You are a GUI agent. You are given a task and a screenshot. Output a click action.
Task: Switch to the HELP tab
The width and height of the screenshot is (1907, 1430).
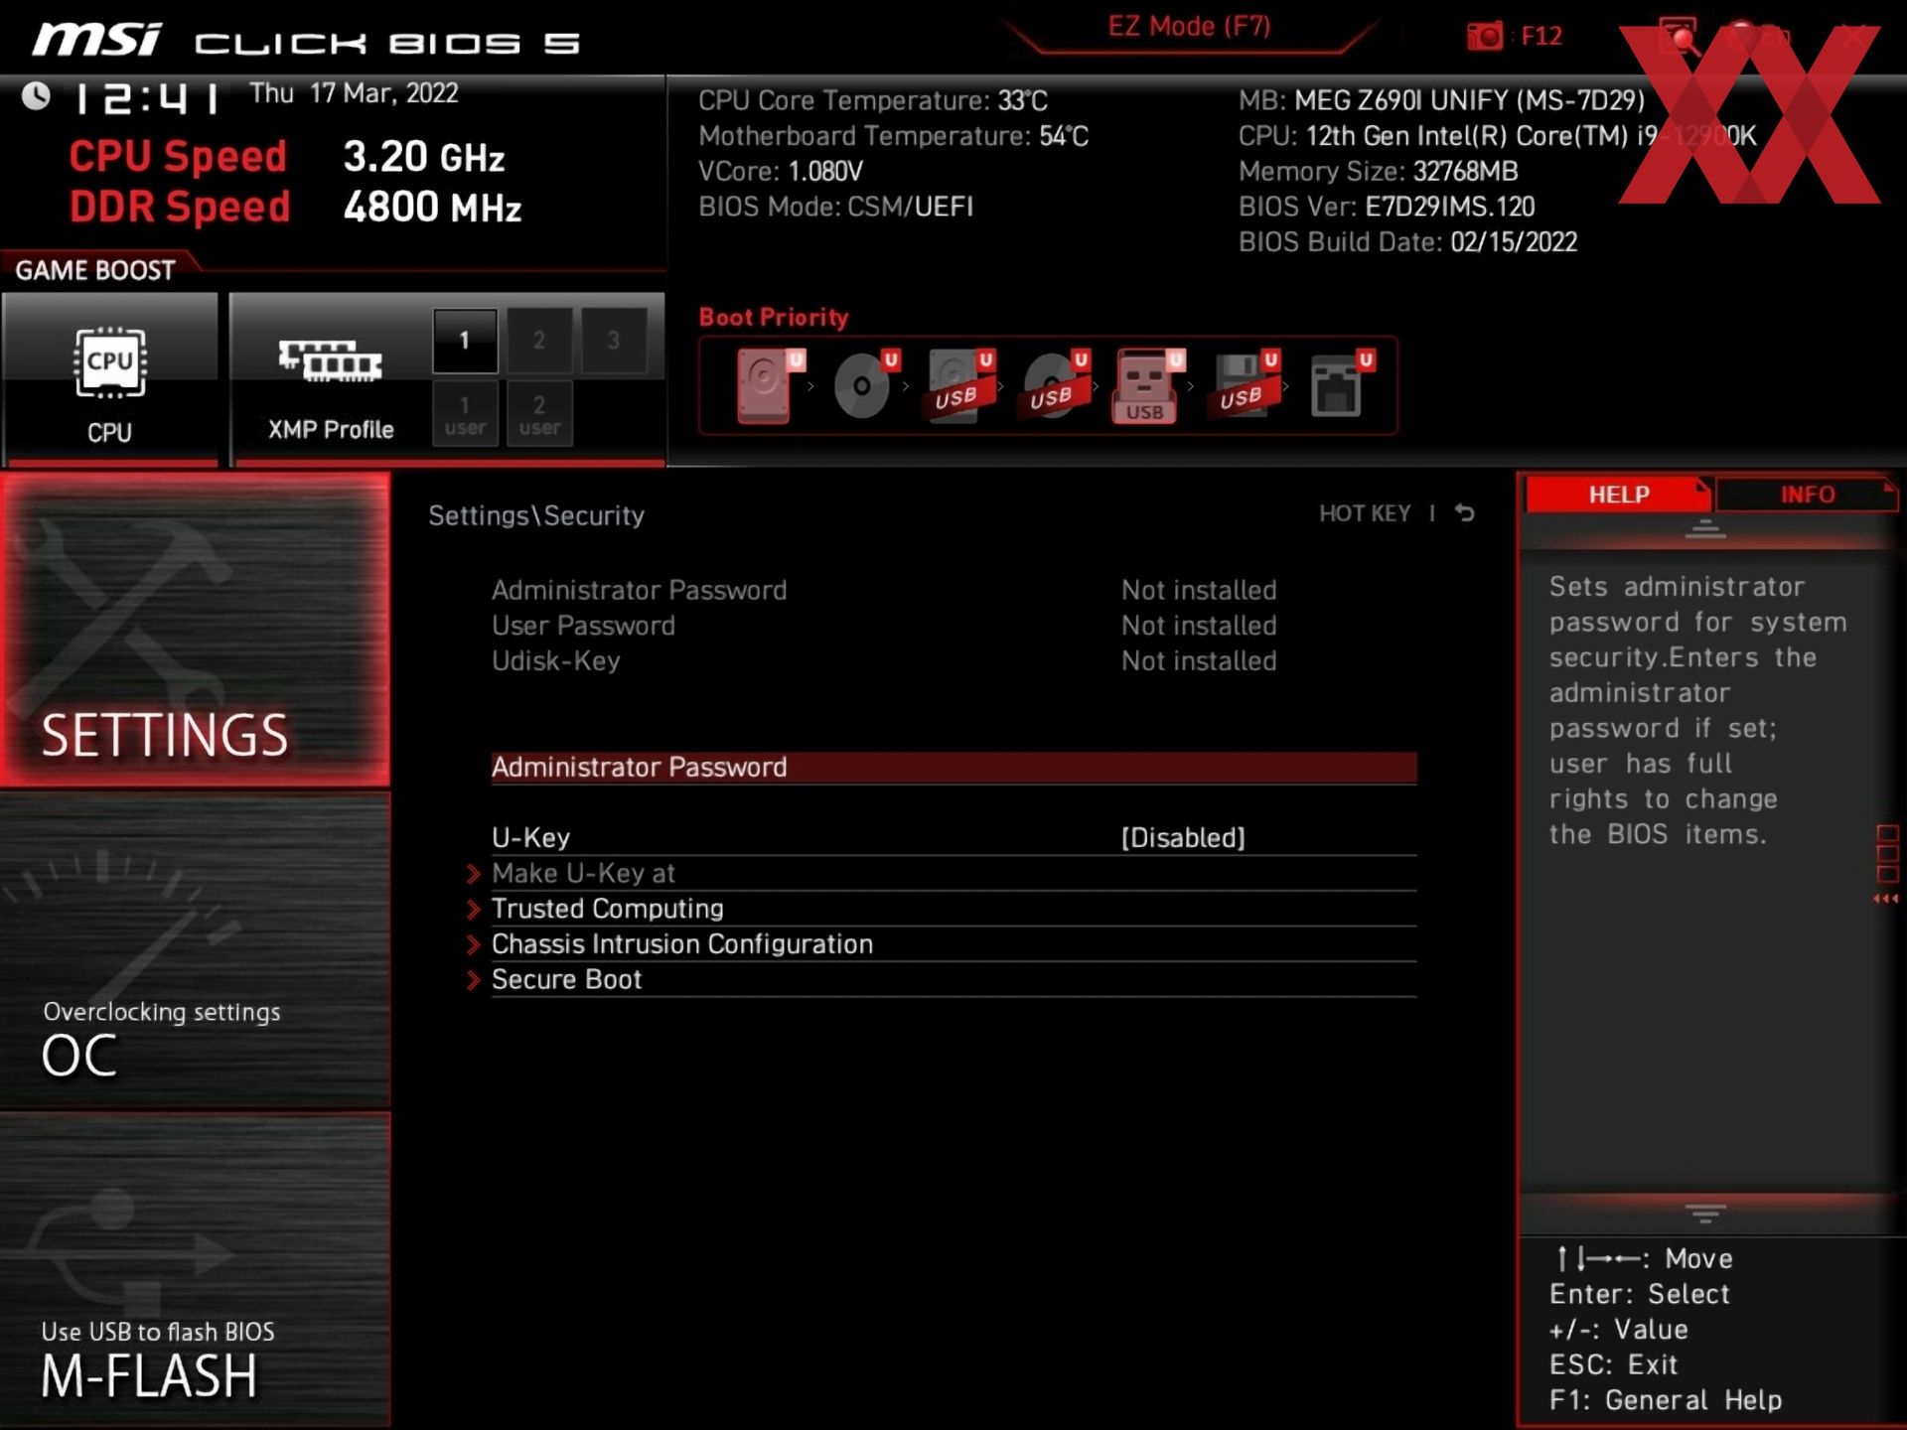(1618, 495)
